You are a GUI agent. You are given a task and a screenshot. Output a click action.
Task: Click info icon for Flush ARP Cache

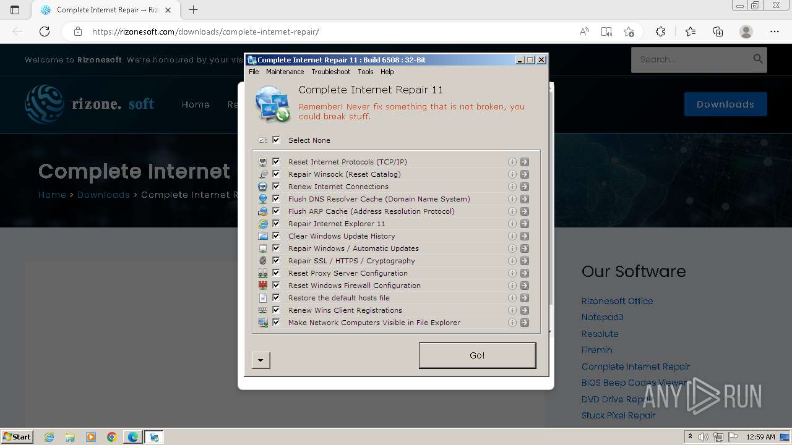(x=512, y=211)
